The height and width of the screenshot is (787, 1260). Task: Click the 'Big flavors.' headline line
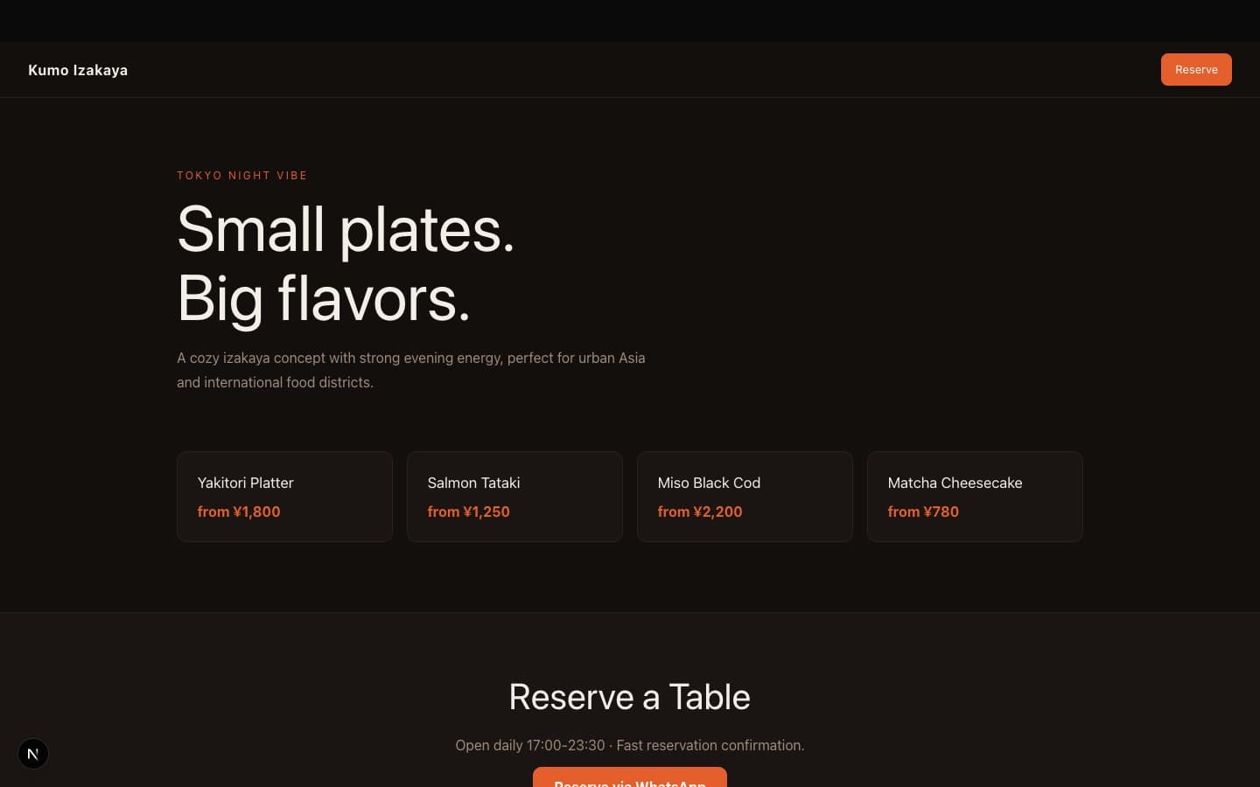pos(324,299)
